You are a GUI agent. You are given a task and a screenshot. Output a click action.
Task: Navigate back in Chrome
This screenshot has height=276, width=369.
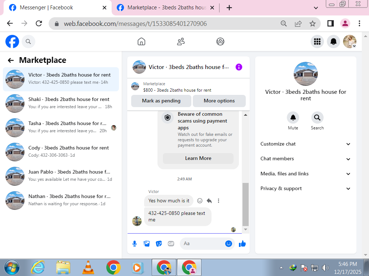click(x=10, y=23)
